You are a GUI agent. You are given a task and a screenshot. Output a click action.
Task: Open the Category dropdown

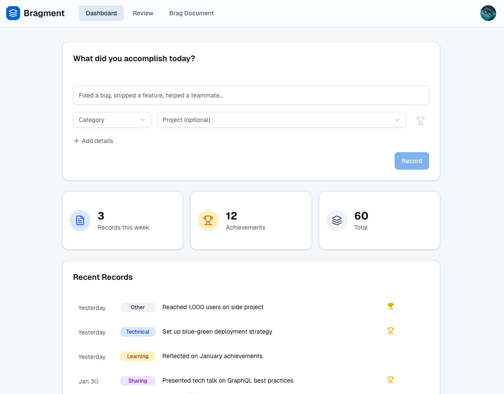pyautogui.click(x=112, y=120)
